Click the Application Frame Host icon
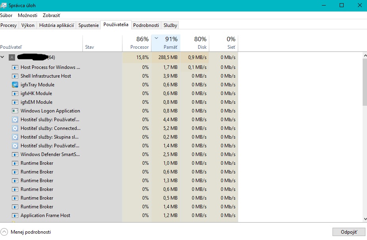367x240 pixels. 15,215
